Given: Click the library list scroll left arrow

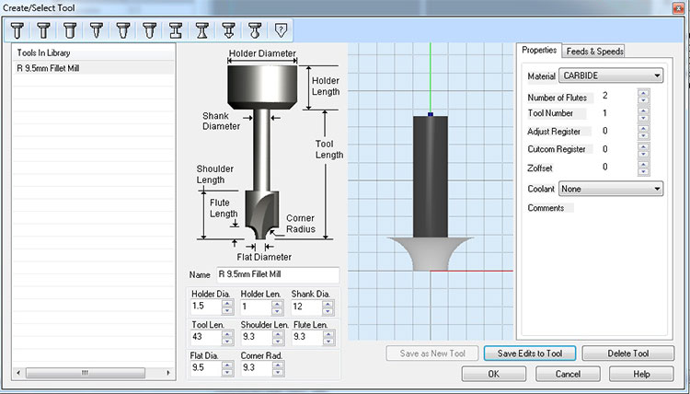Looking at the screenshot, I should point(18,373).
